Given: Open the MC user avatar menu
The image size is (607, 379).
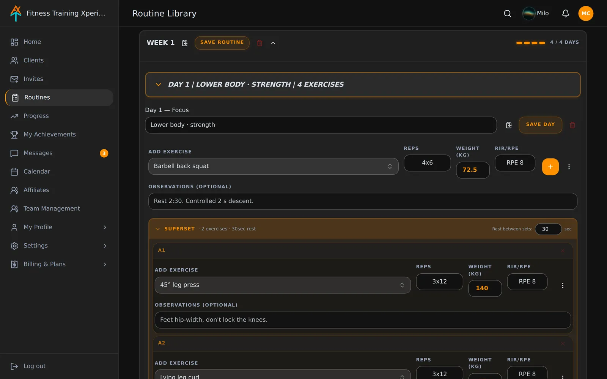Looking at the screenshot, I should click(586, 14).
